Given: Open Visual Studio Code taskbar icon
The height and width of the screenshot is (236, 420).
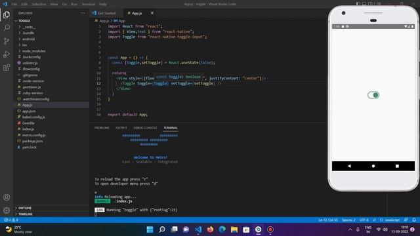Looking at the screenshot, I should click(x=198, y=229).
